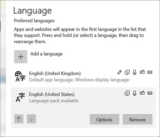Click handwriting icon for English (United States)

[x=142, y=93]
